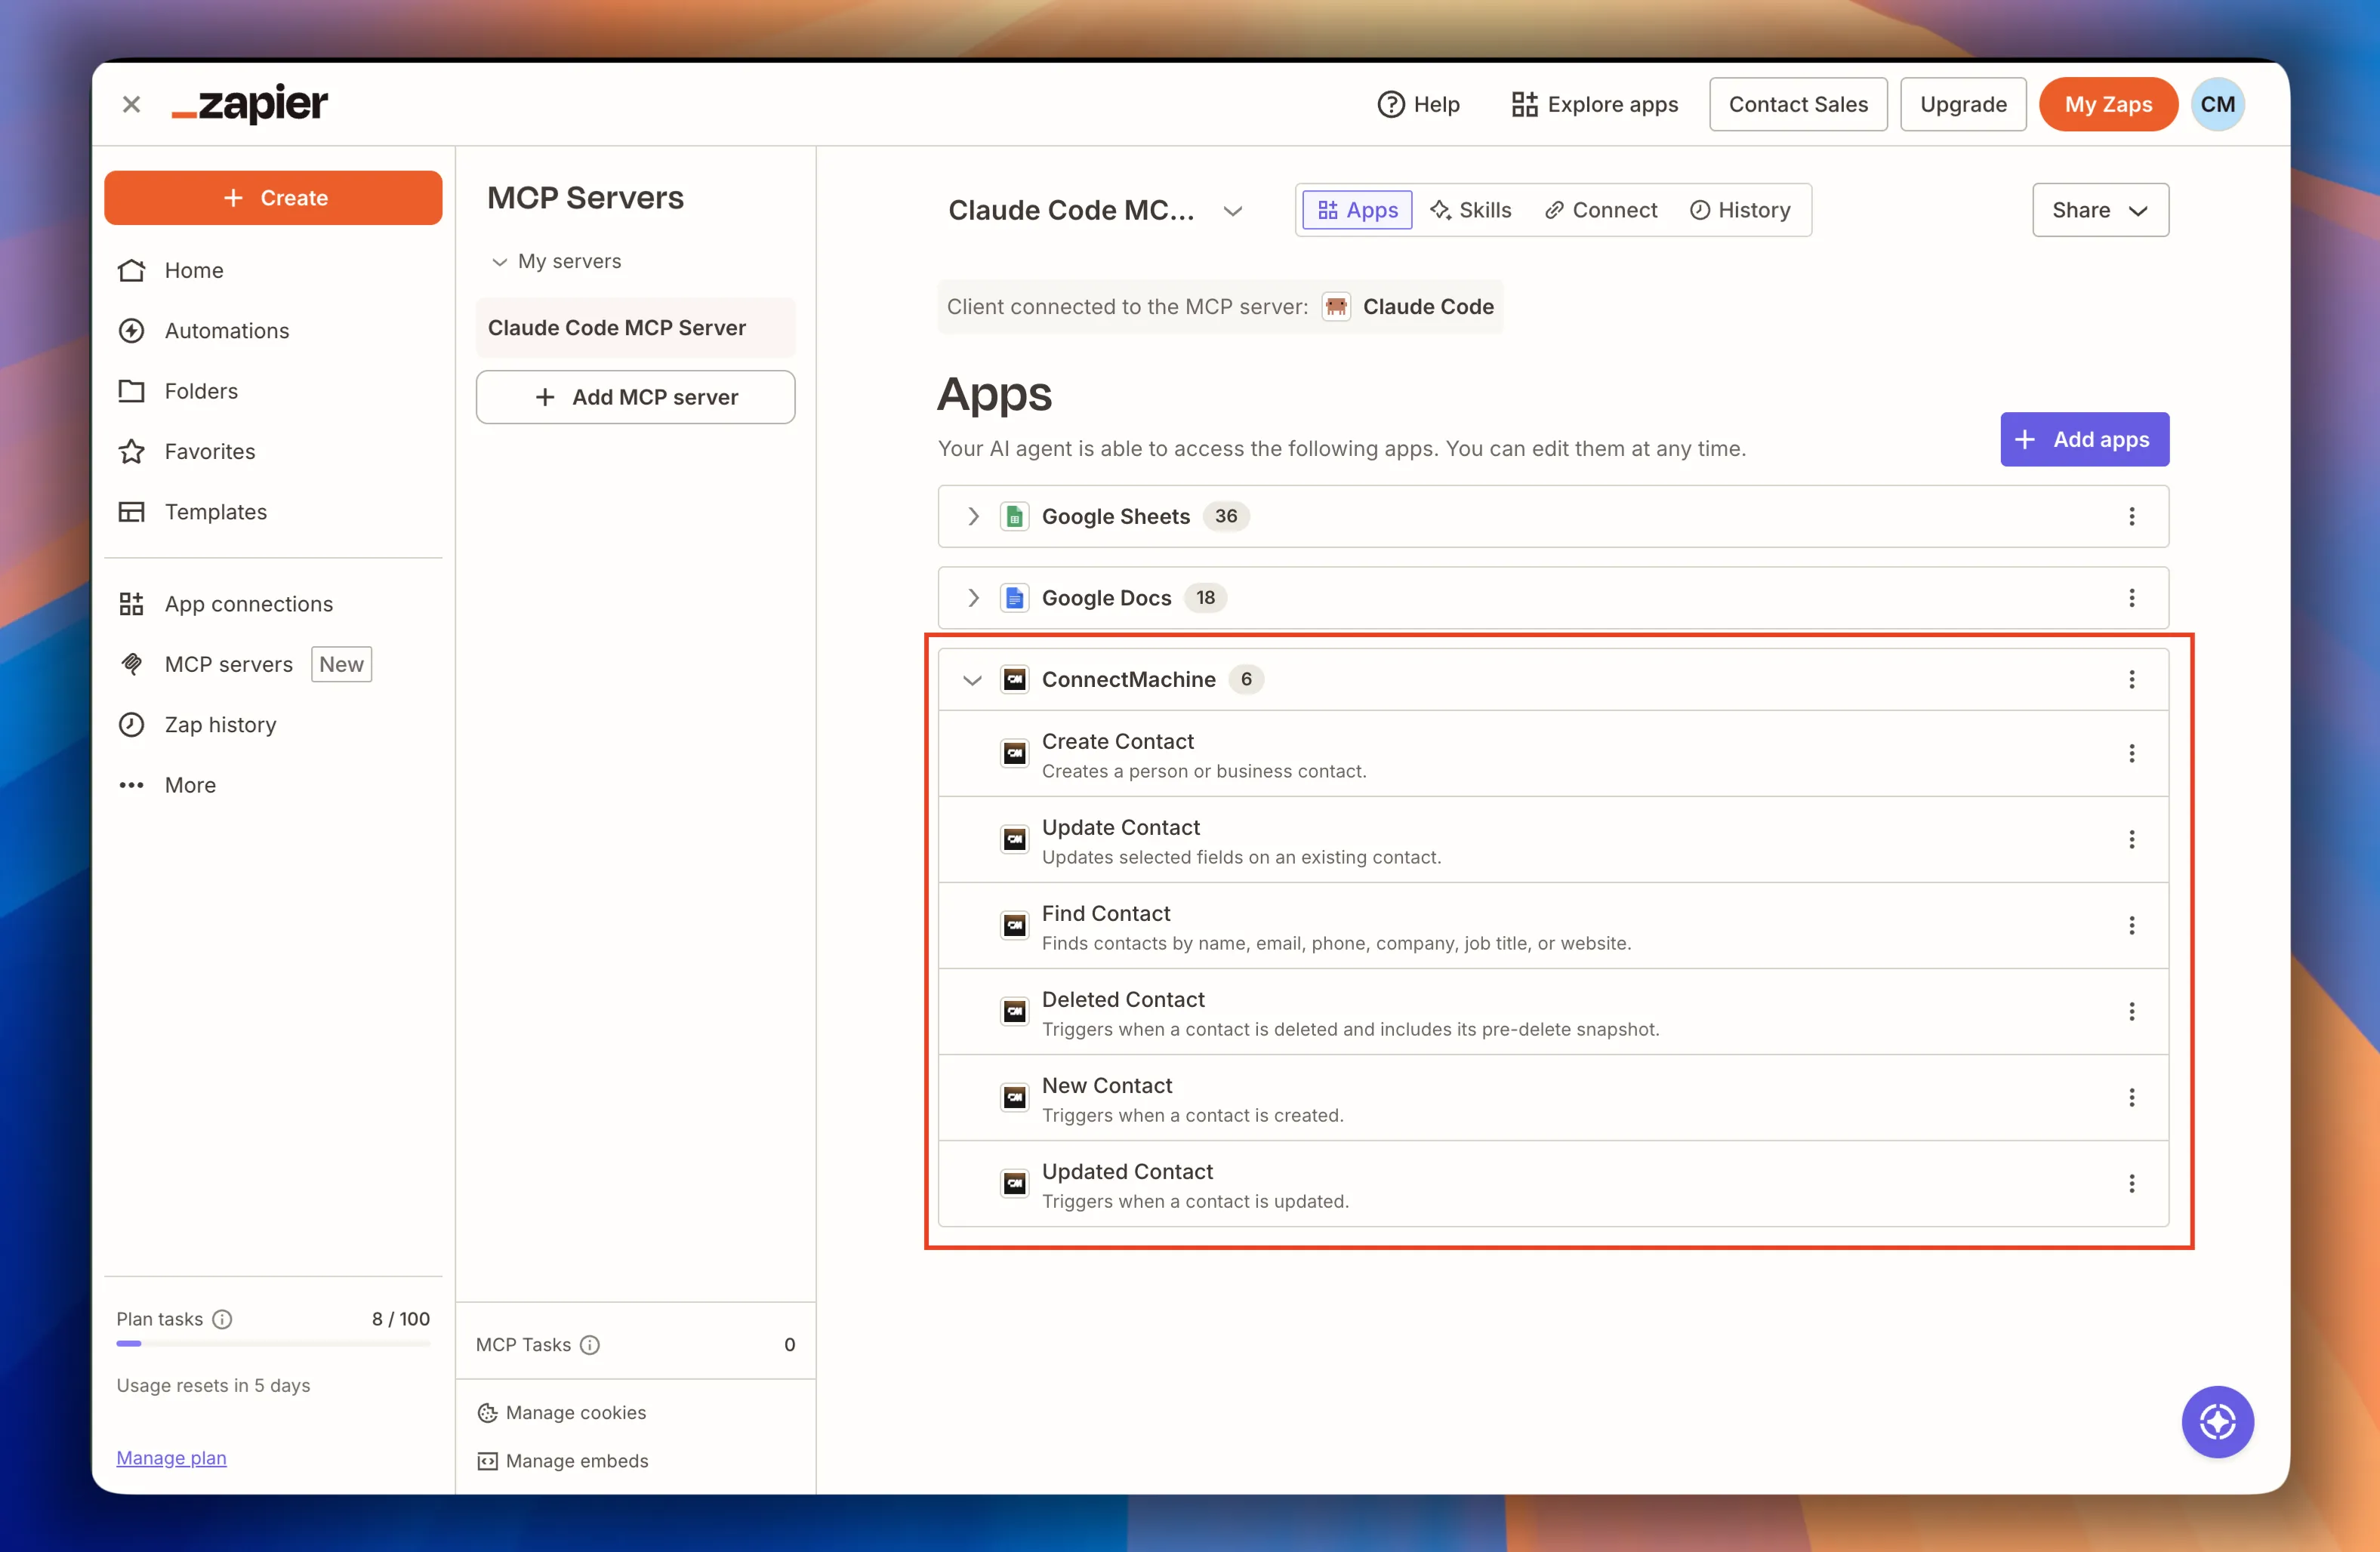Image resolution: width=2380 pixels, height=1552 pixels.
Task: Click Add MCP server button
Action: coord(636,397)
